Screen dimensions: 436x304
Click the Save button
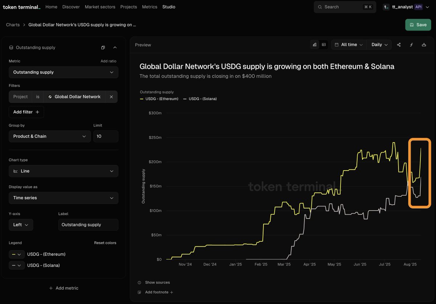418,25
